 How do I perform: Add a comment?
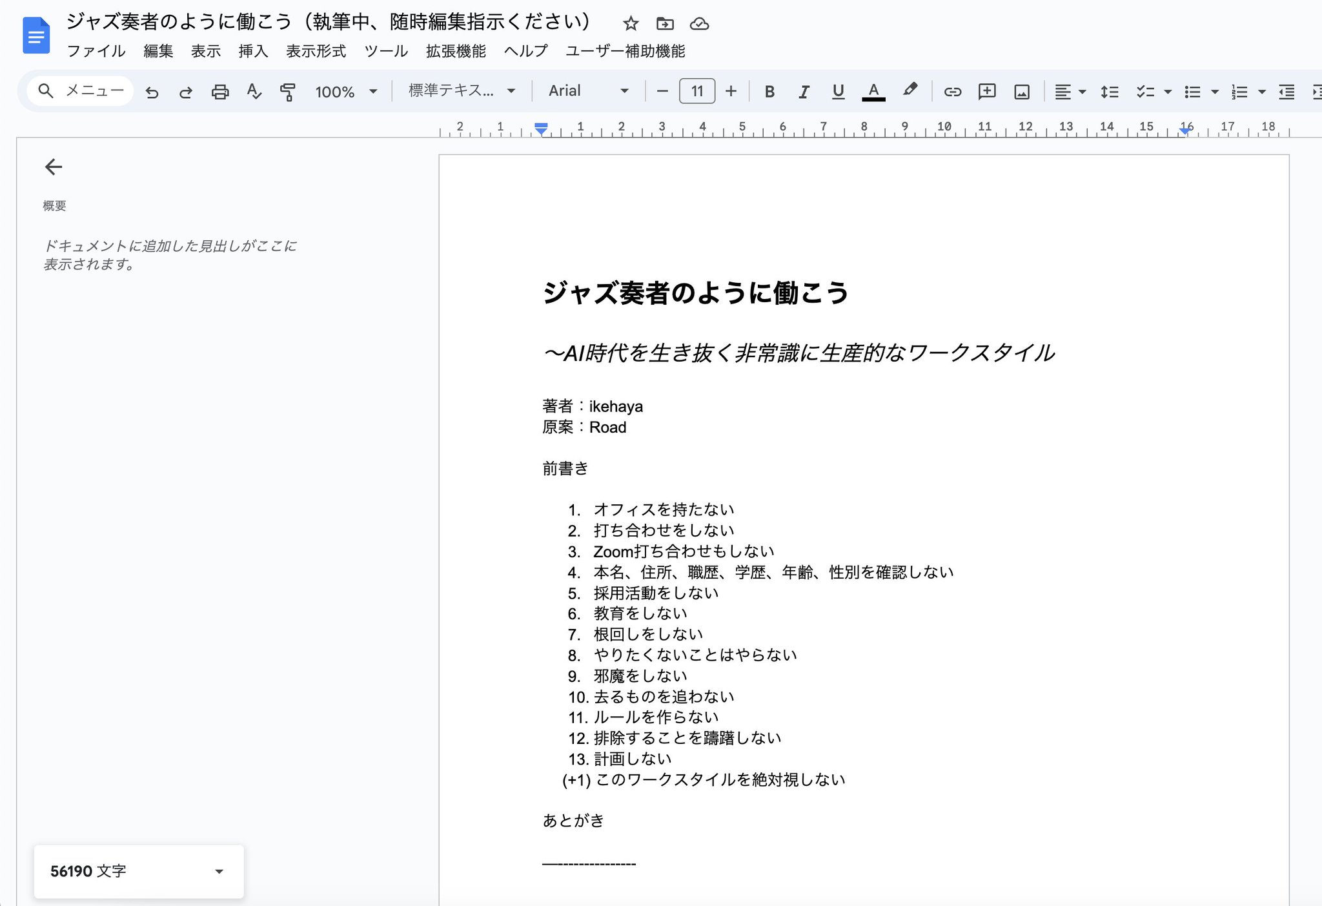pyautogui.click(x=987, y=92)
